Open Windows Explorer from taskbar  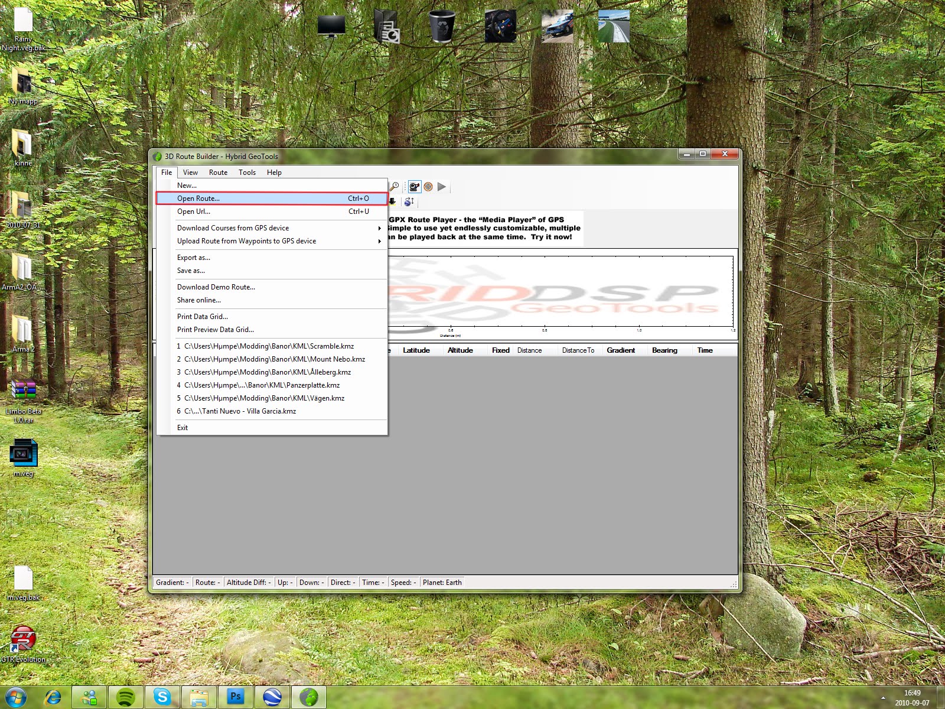coord(199,697)
